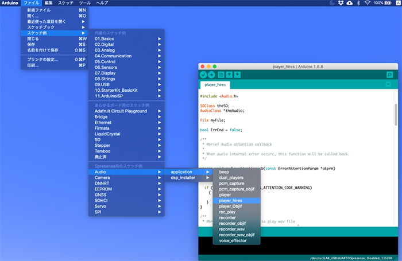Expand Servo examples submenu
Image resolution: width=402 pixels, height=261 pixels.
127,206
